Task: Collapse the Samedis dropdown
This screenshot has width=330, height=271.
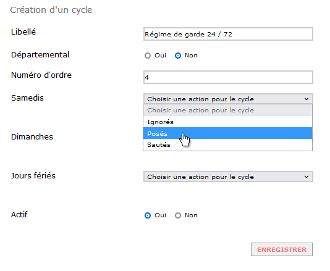Action: click(x=228, y=99)
